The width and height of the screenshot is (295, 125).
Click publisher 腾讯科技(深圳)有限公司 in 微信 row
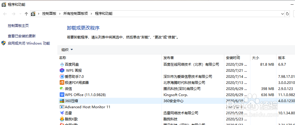[x=182, y=89]
